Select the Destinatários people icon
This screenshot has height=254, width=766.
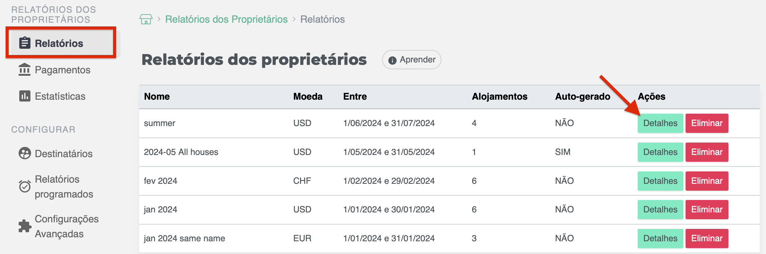coord(24,153)
